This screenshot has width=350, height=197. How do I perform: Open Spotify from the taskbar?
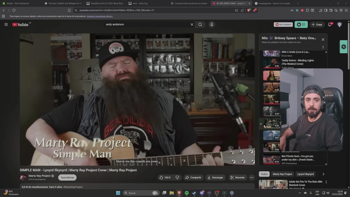coord(187,193)
